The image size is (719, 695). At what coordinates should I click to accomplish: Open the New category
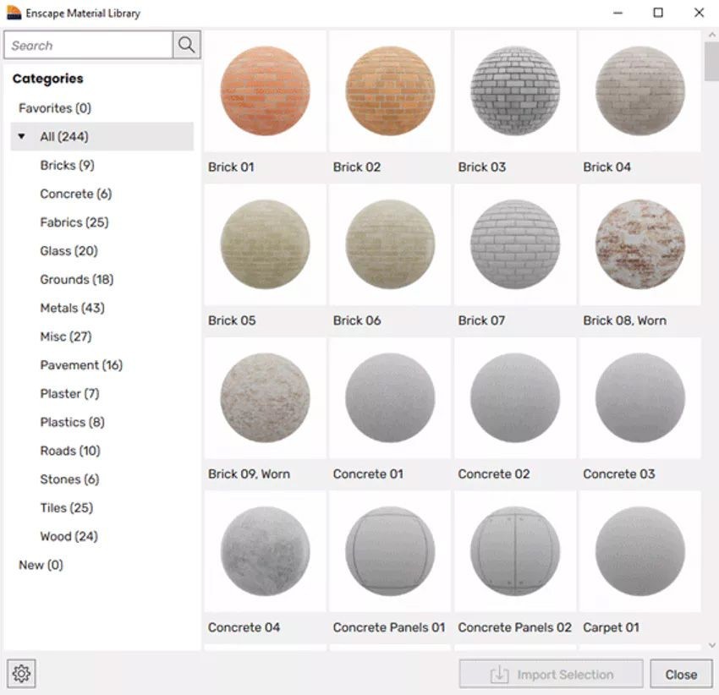tap(41, 565)
